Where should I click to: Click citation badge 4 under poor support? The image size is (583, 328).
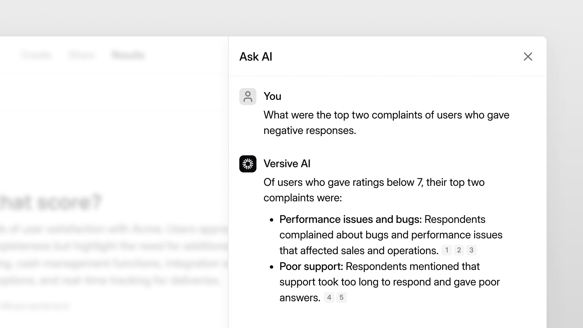[329, 297]
